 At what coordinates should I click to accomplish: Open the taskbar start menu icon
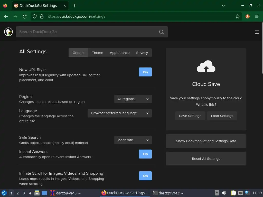4,193
